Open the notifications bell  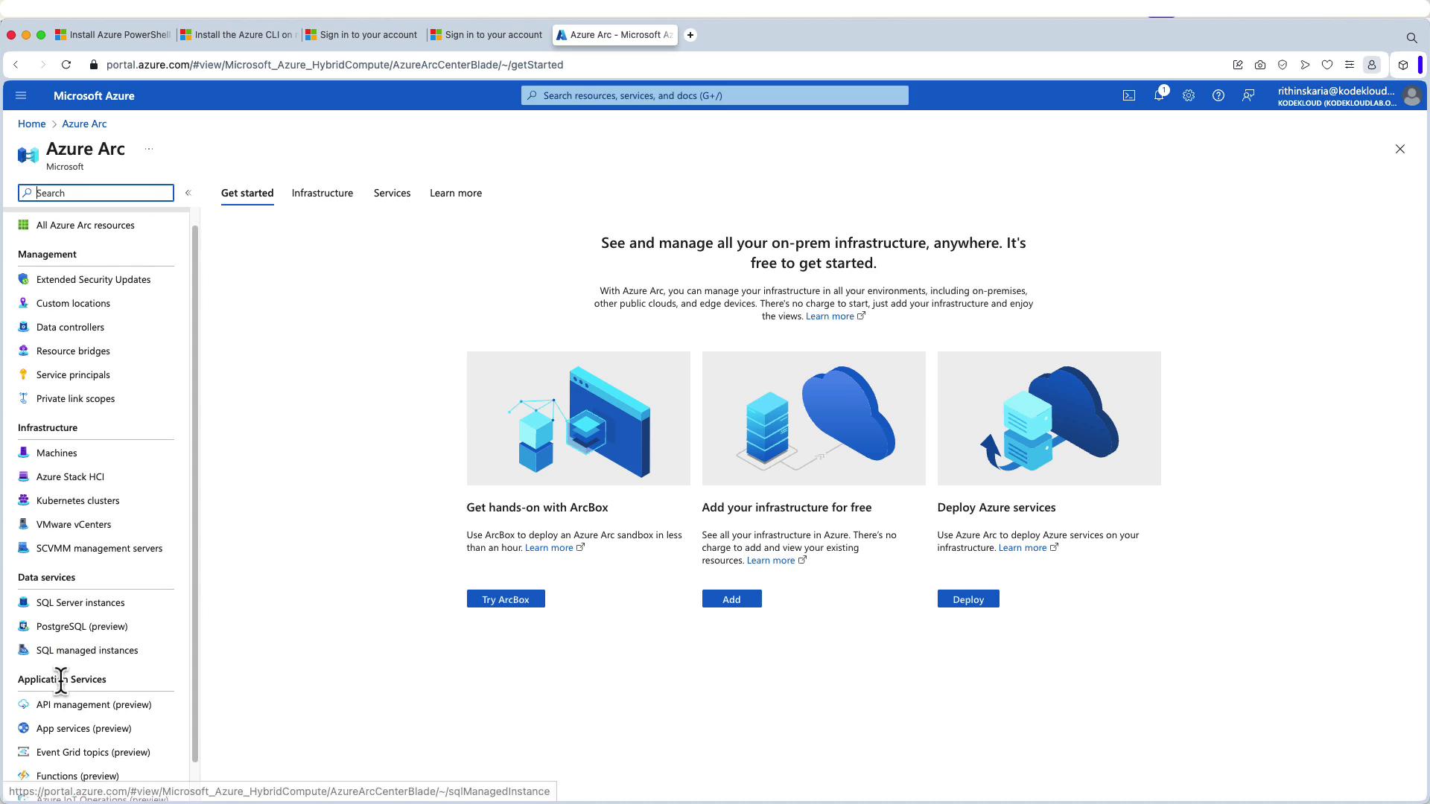1159,95
